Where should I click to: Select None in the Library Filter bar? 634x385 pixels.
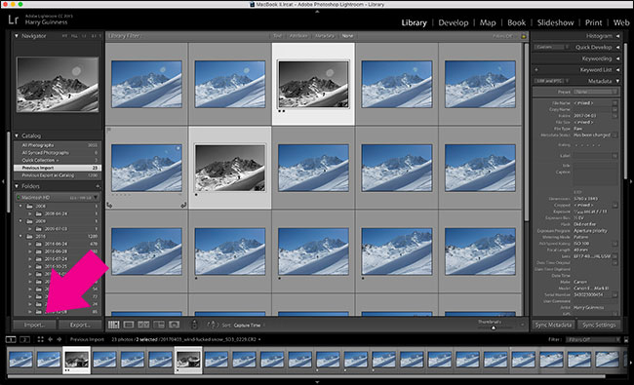click(x=347, y=36)
